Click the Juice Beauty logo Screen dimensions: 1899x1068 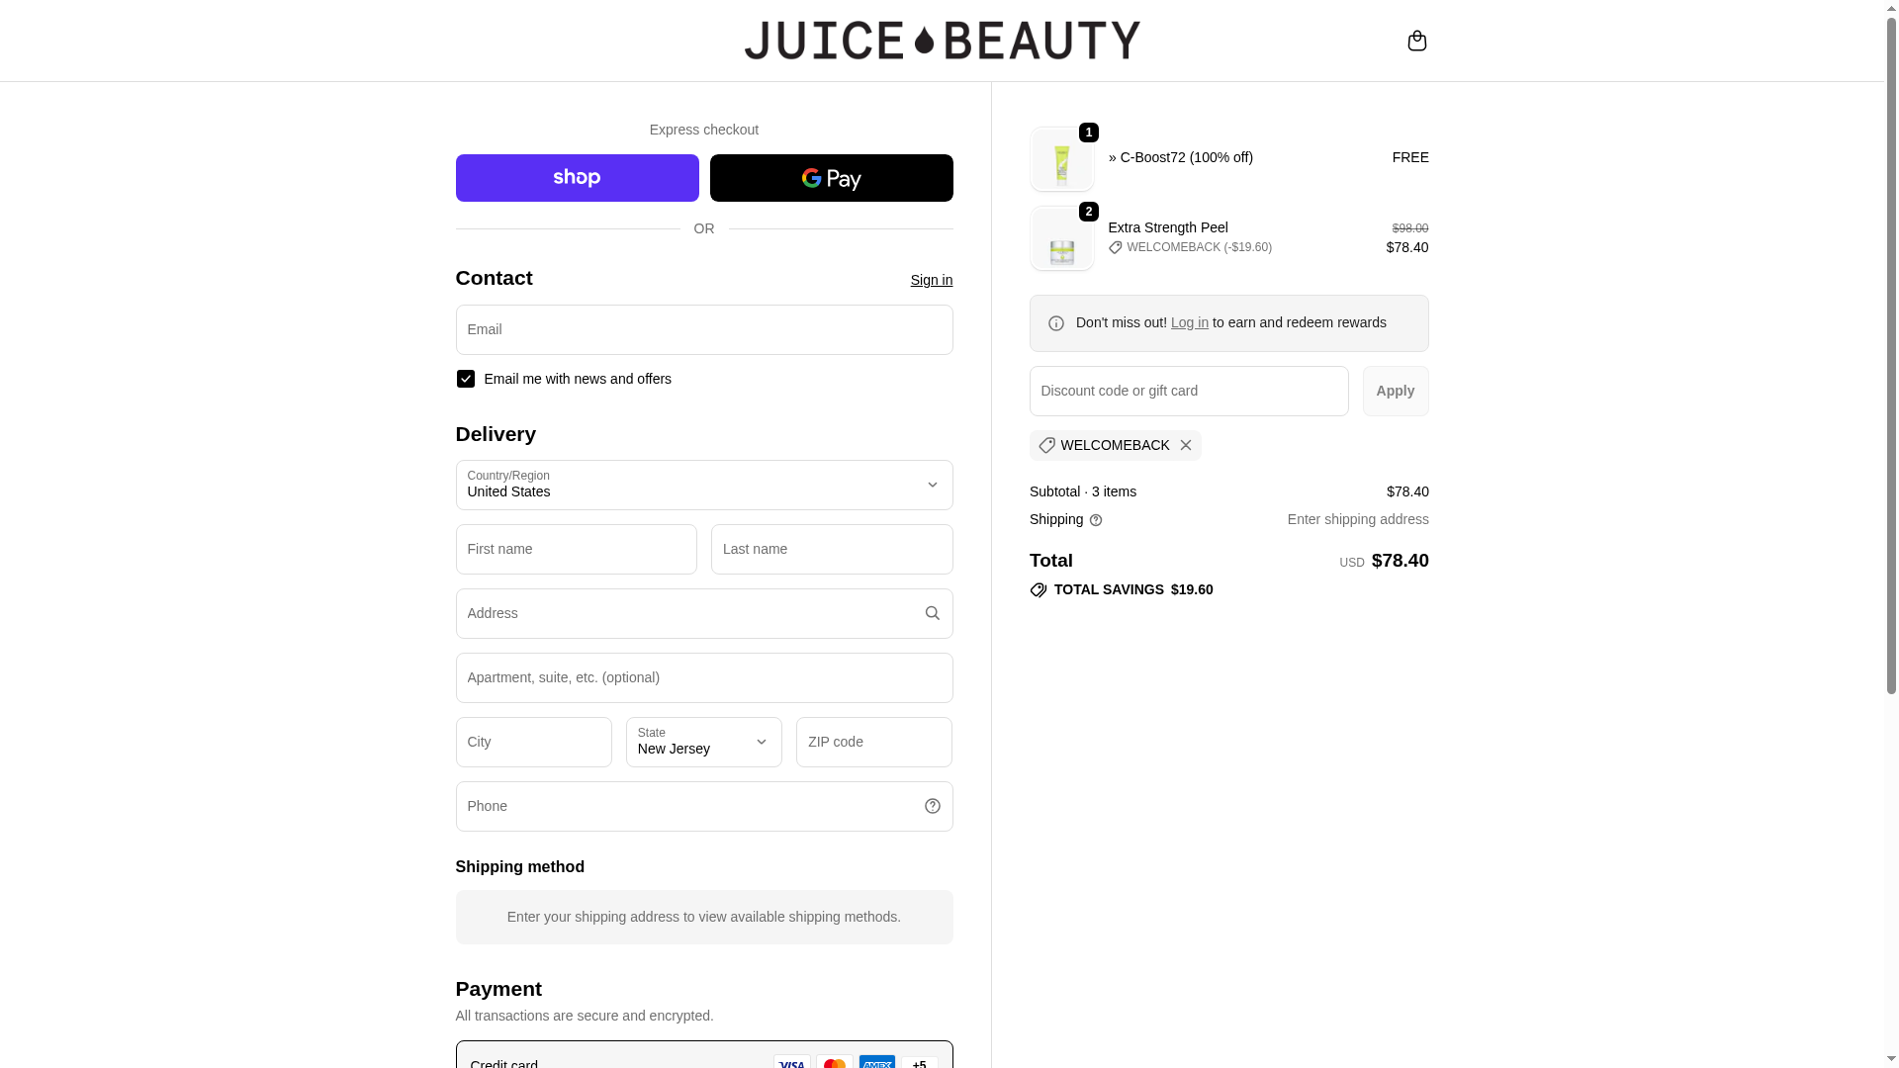tap(942, 41)
